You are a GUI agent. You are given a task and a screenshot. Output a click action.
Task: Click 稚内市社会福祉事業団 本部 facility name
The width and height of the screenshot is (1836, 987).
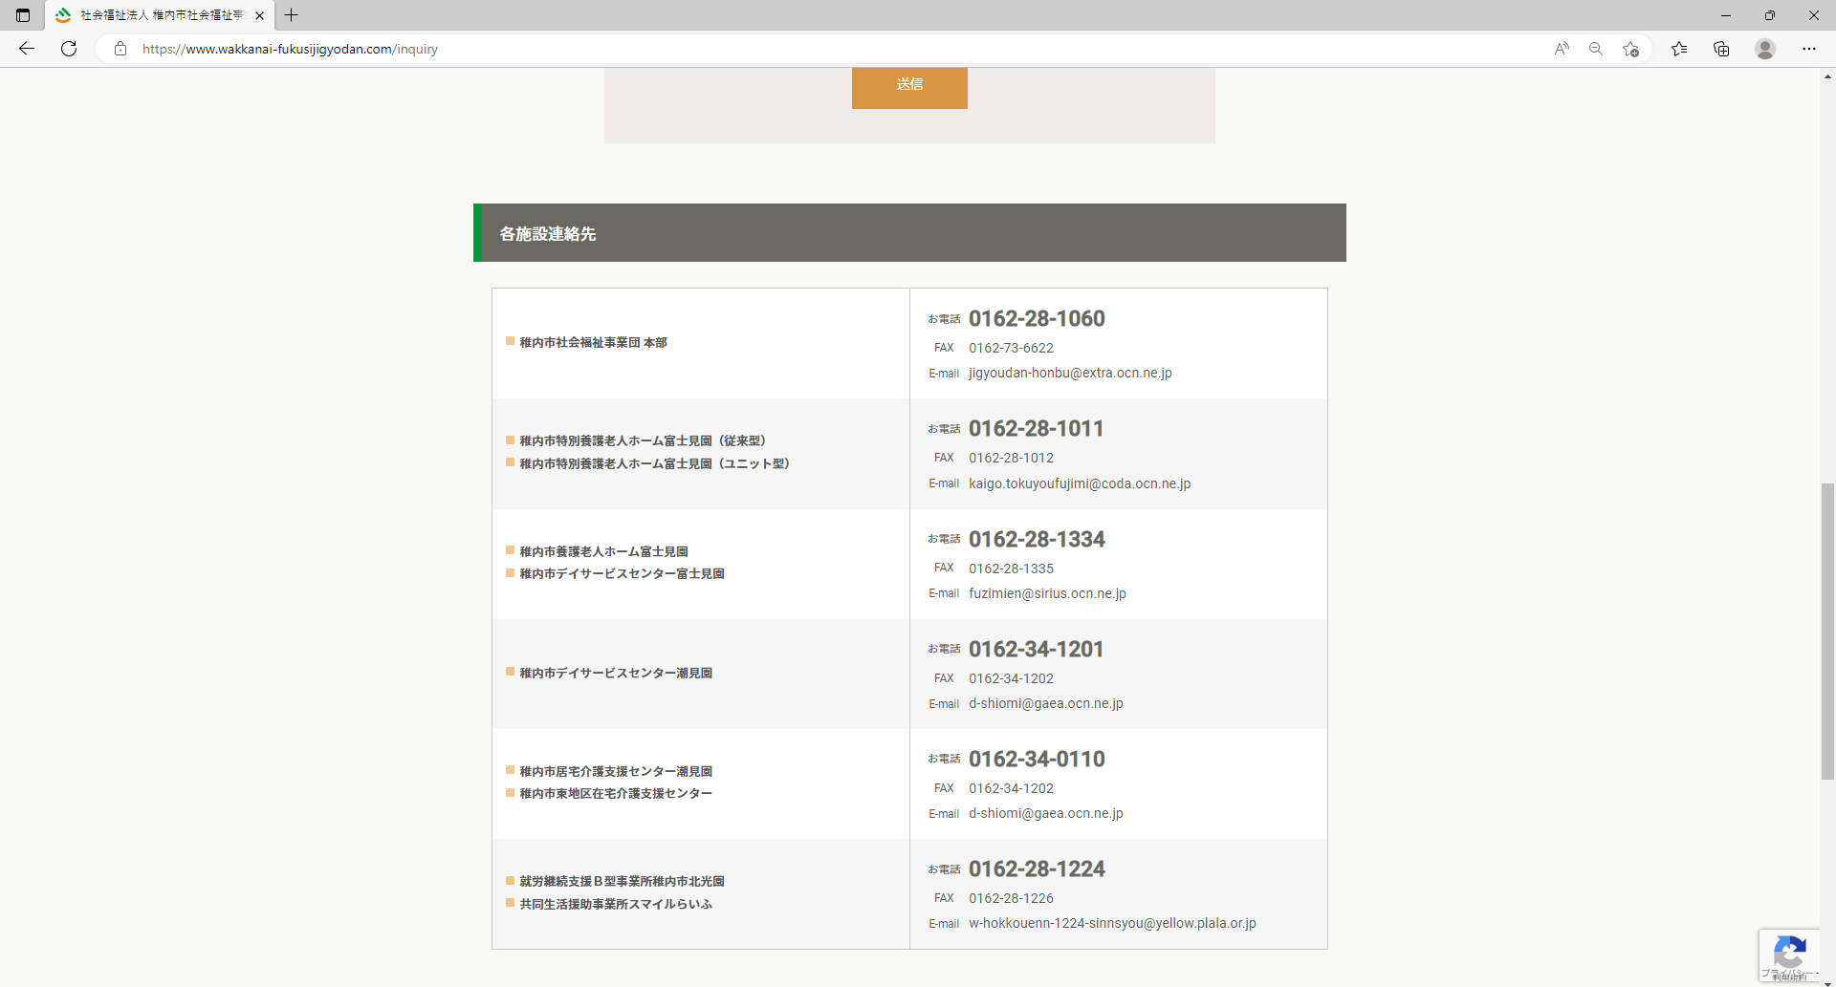(593, 342)
